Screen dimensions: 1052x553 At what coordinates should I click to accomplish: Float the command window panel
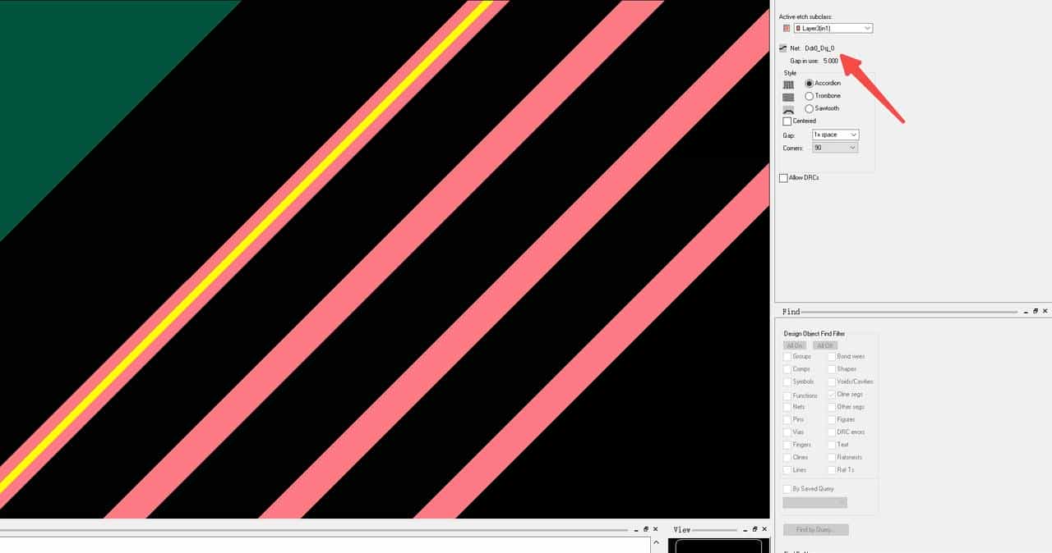pos(646,529)
